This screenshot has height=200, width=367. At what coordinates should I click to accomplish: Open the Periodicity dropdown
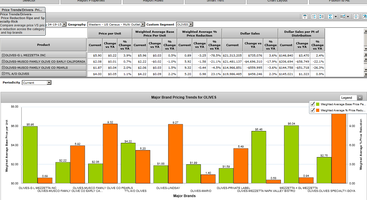click(49, 83)
